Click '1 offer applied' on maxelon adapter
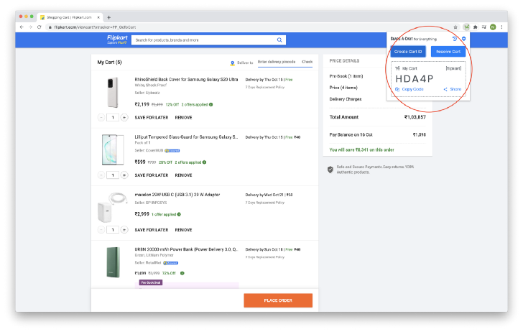The width and height of the screenshot is (523, 332). pyautogui.click(x=164, y=214)
